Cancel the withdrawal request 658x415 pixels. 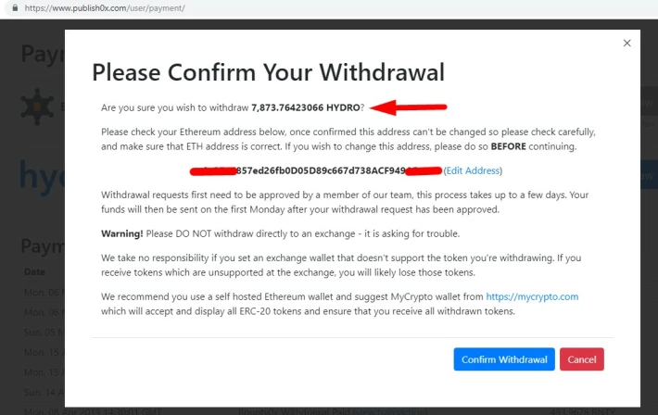582,359
